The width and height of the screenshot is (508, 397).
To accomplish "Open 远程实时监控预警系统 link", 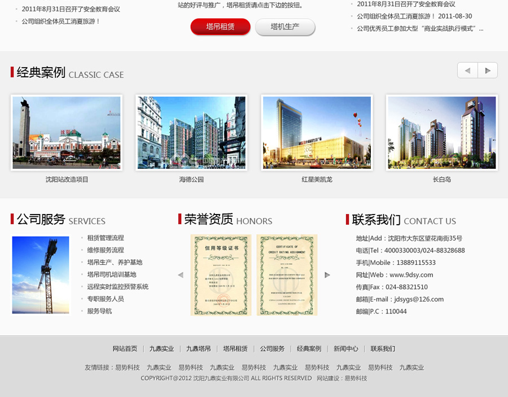I will (x=117, y=286).
